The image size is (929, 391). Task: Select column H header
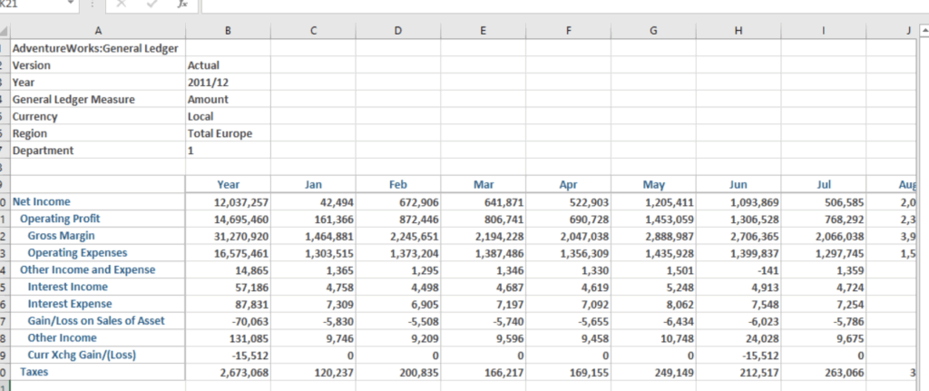point(738,32)
